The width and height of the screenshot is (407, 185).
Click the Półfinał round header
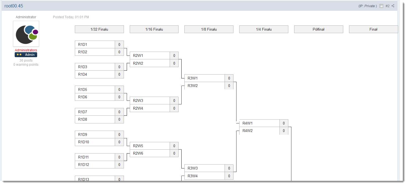(x=319, y=29)
